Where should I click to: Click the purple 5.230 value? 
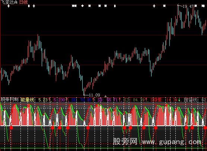[59, 100]
